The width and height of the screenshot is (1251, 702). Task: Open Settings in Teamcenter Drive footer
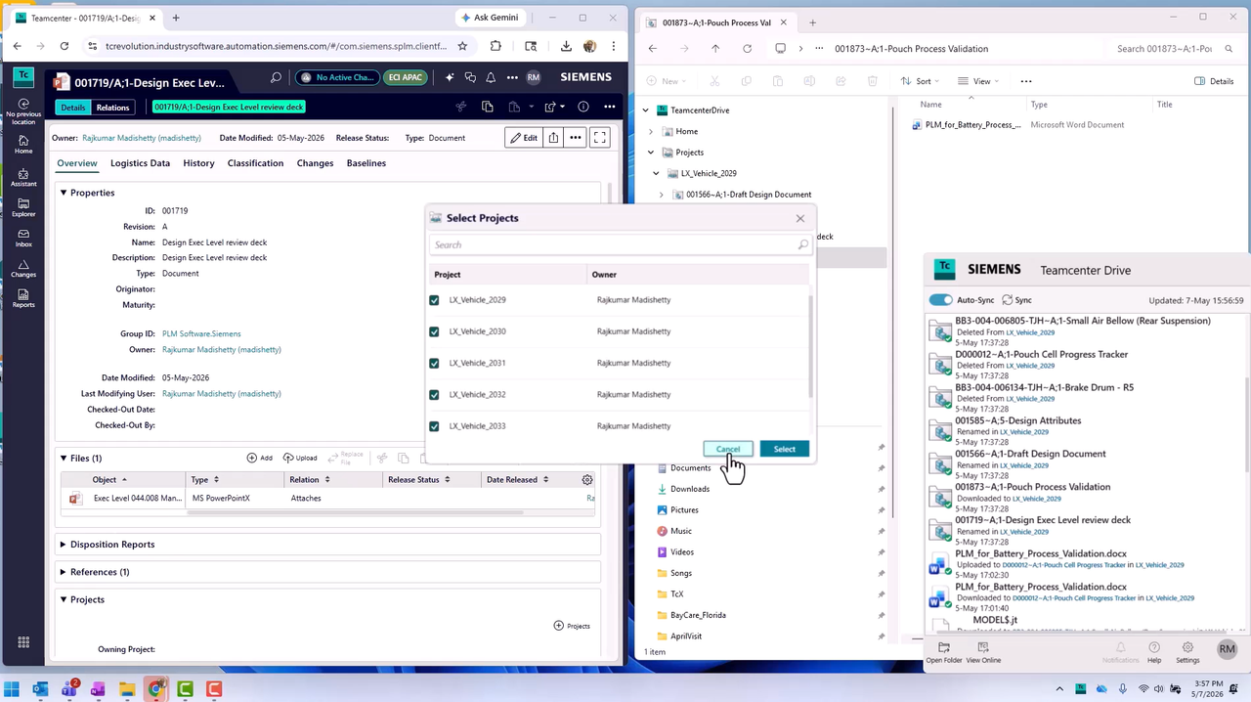1187,653
